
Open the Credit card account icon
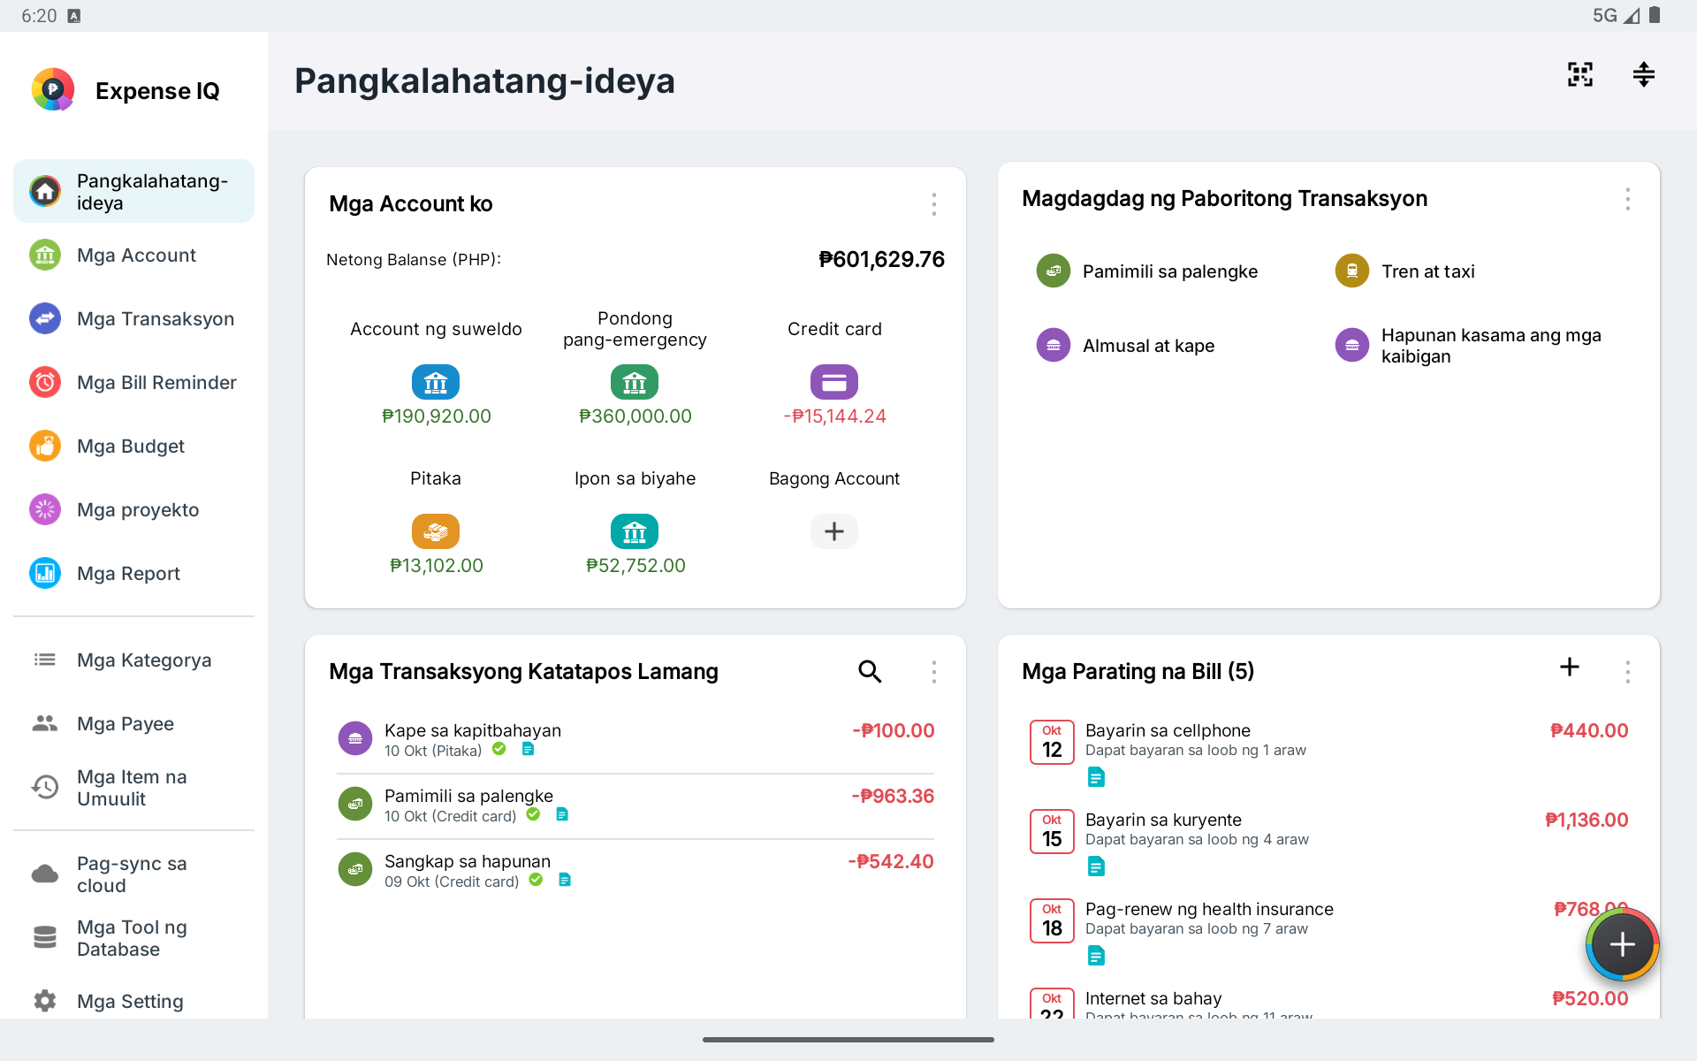(x=834, y=382)
